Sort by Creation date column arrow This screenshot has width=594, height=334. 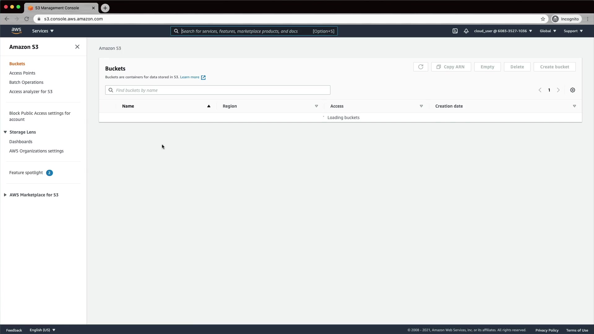coord(575,106)
